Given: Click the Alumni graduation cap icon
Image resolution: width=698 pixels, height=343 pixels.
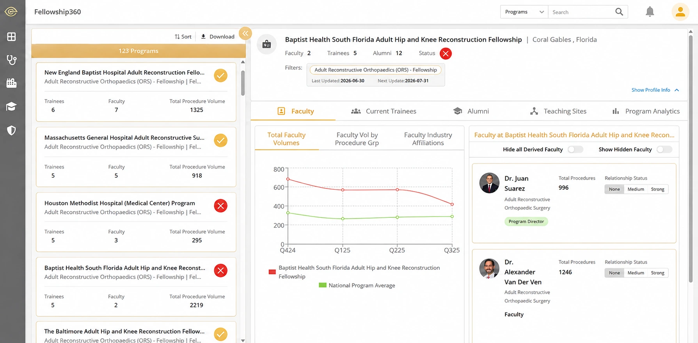Looking at the screenshot, I should pyautogui.click(x=458, y=111).
